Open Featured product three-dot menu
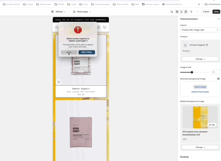221x161 pixels. 218,19
